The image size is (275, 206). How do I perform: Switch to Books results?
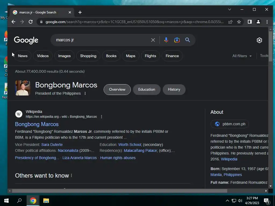[111, 56]
